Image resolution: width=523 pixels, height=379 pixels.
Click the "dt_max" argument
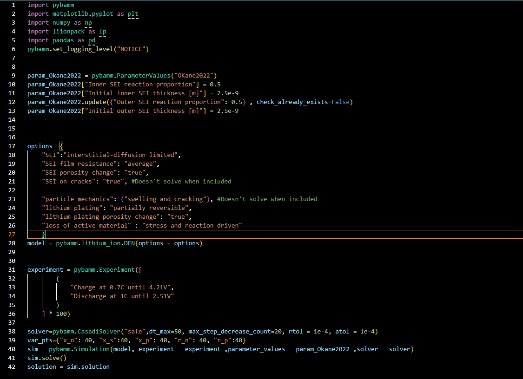[160, 331]
